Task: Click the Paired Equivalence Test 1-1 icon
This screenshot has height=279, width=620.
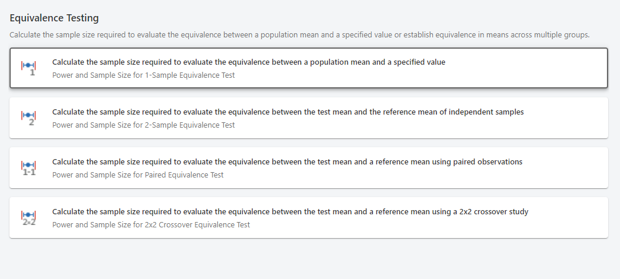Action: coord(29,167)
